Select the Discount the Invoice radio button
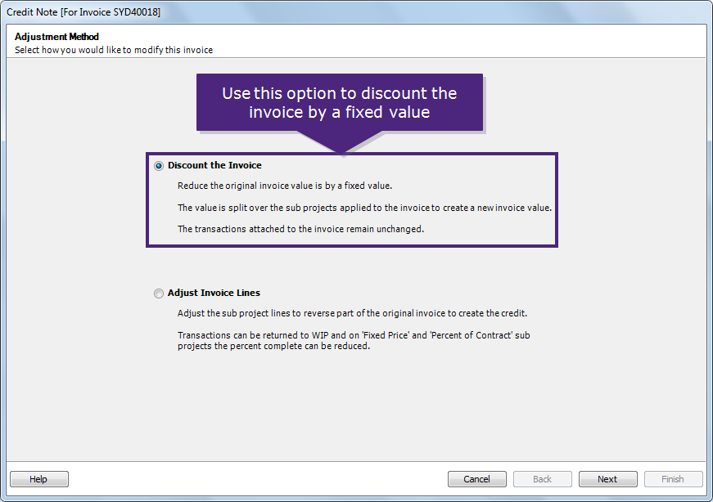The width and height of the screenshot is (713, 502). [159, 166]
